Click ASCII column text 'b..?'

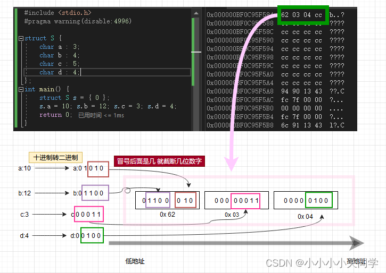[337, 15]
